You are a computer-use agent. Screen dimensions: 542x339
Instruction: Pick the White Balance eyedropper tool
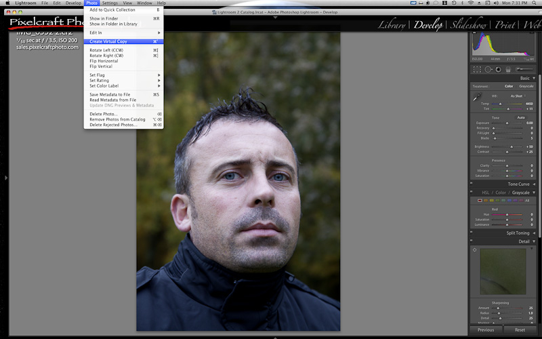coord(478,97)
